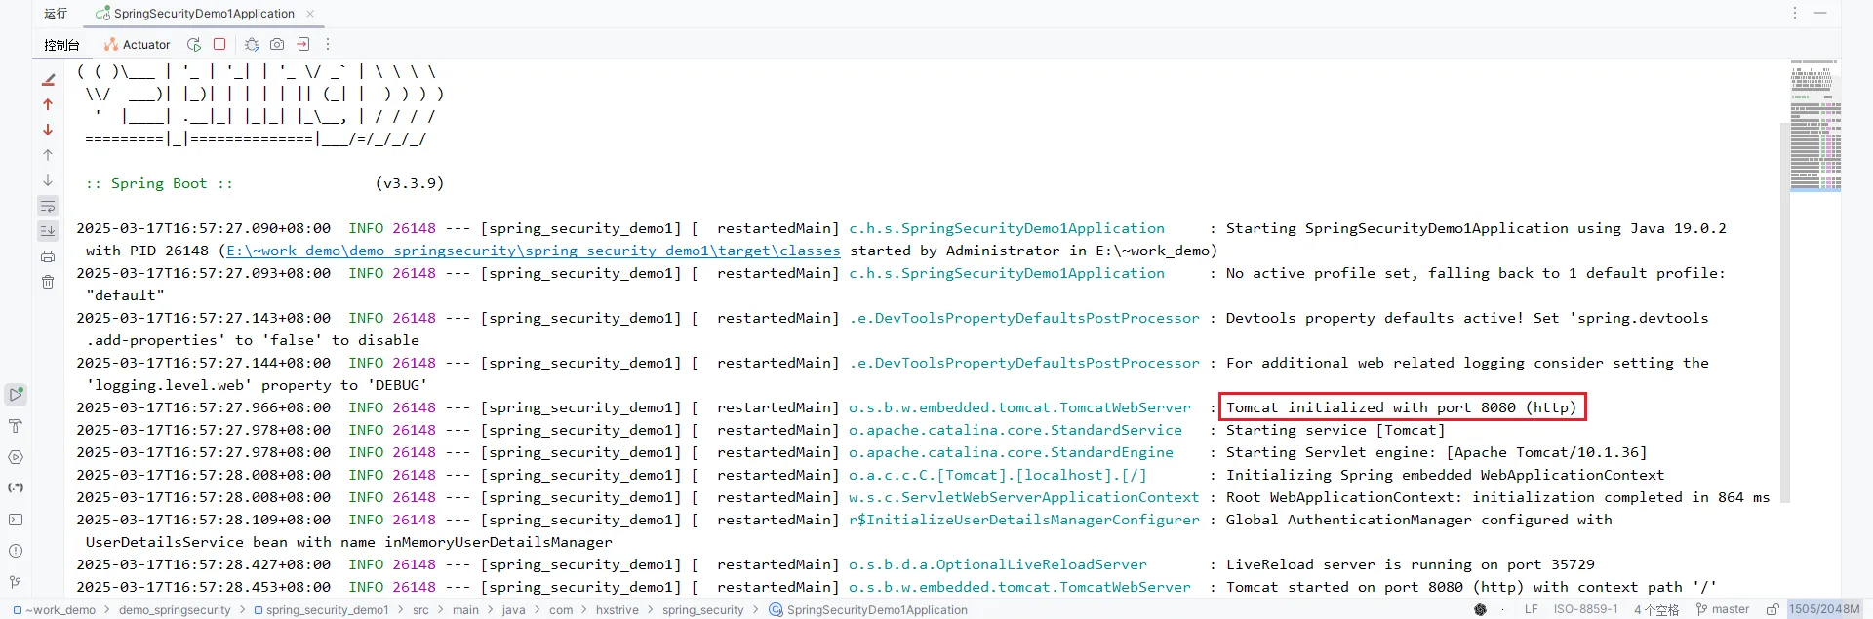The image size is (1873, 619).
Task: Open the target\classes path link in console
Action: [x=533, y=251]
